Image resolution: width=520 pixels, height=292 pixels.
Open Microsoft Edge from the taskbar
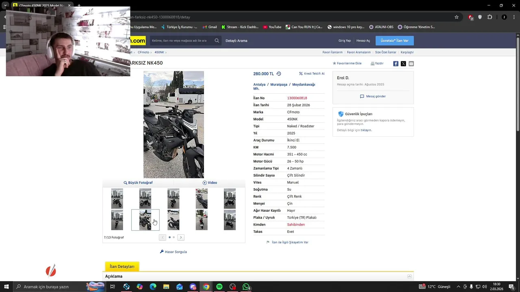(153, 287)
